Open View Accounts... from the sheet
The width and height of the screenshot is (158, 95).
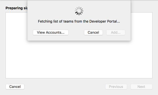[x=51, y=33]
